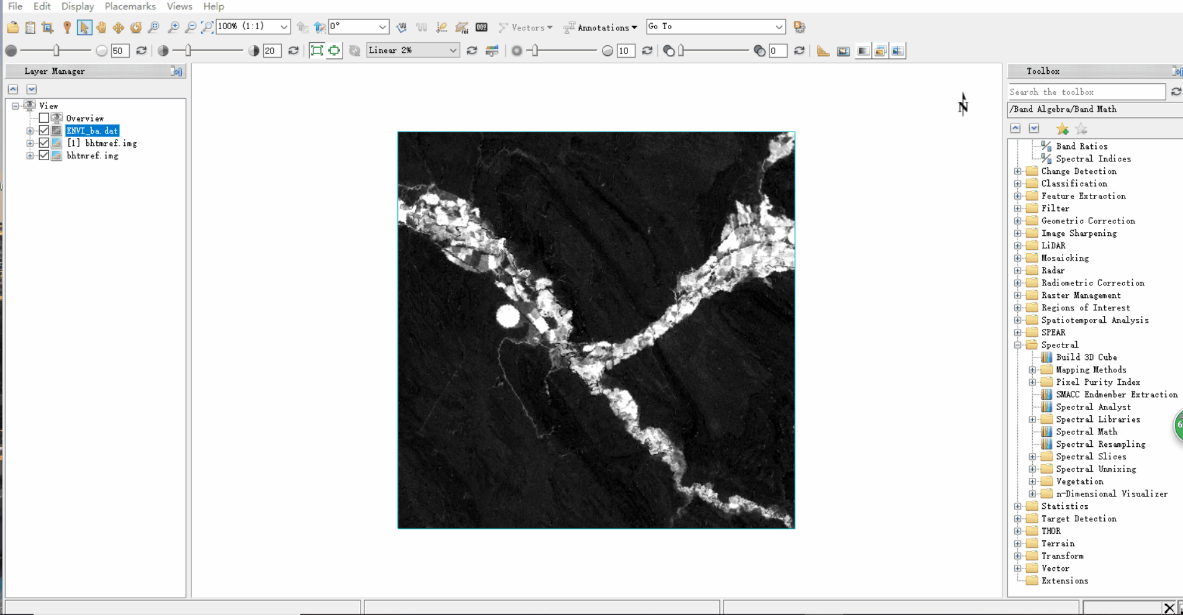Expand the Statistics toolbox folder
Screen dimensions: 1183x615
[1018, 506]
